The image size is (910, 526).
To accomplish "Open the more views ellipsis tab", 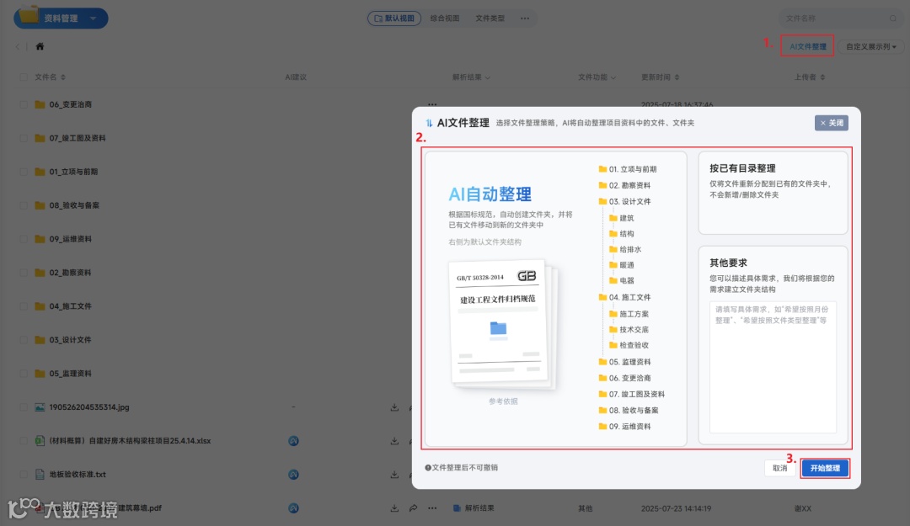I will [x=525, y=19].
